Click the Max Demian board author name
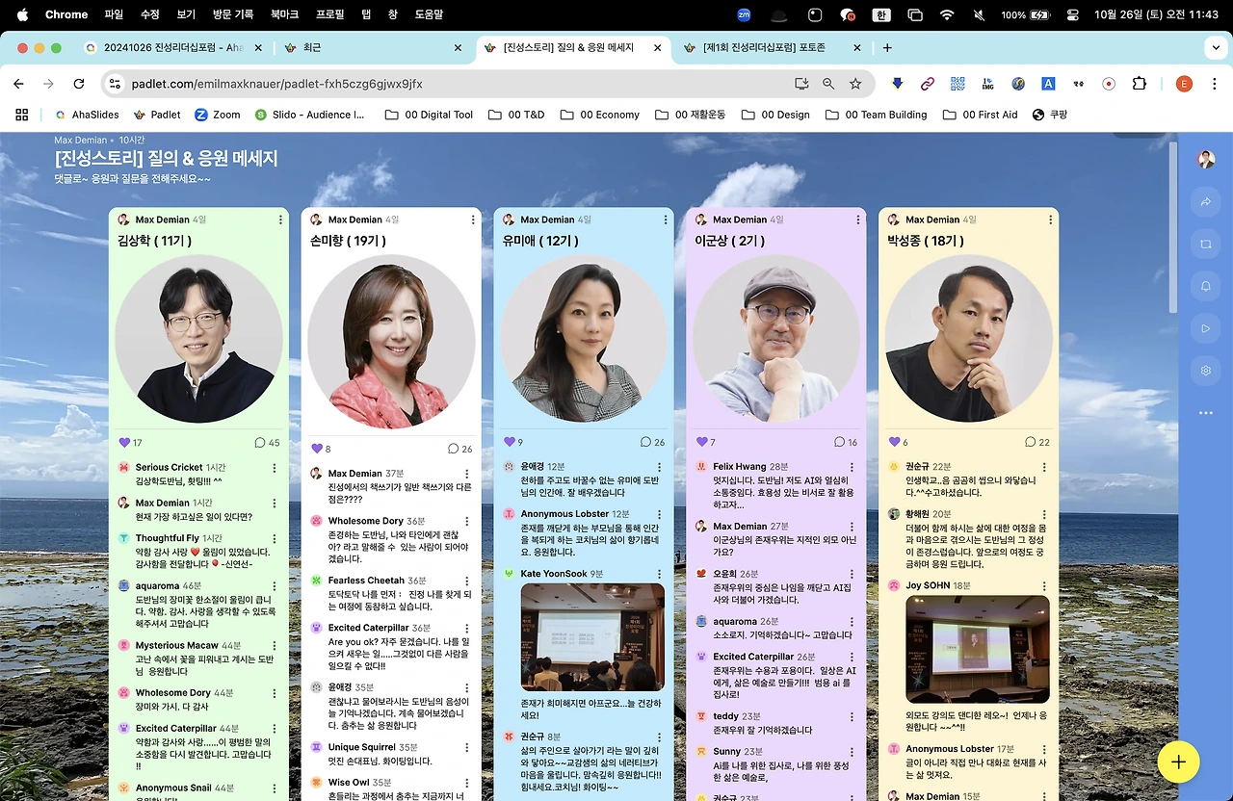 pos(82,141)
